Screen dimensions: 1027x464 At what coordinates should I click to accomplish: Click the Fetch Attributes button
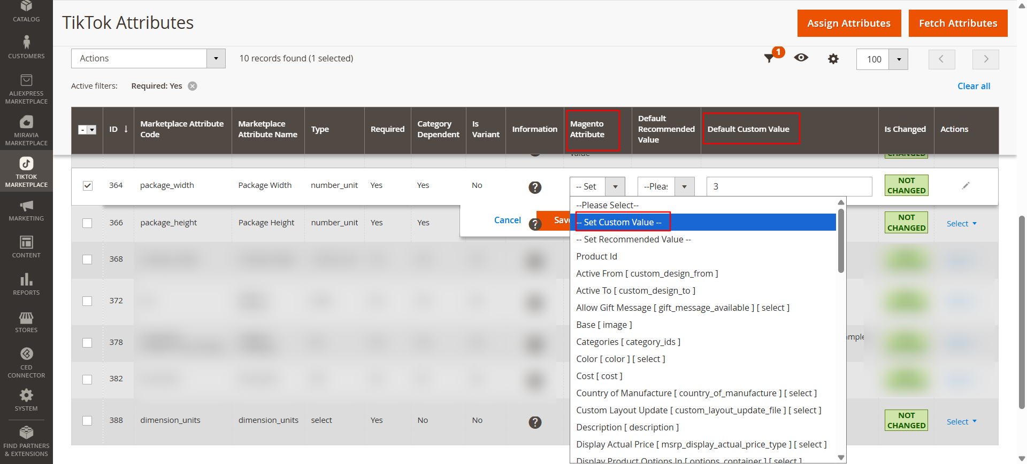point(957,23)
